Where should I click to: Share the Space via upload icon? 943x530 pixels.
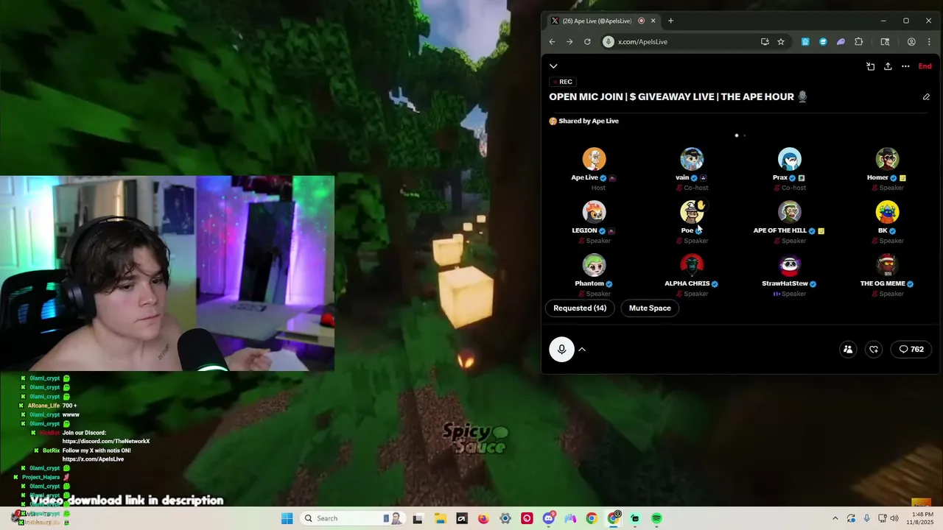(x=888, y=66)
